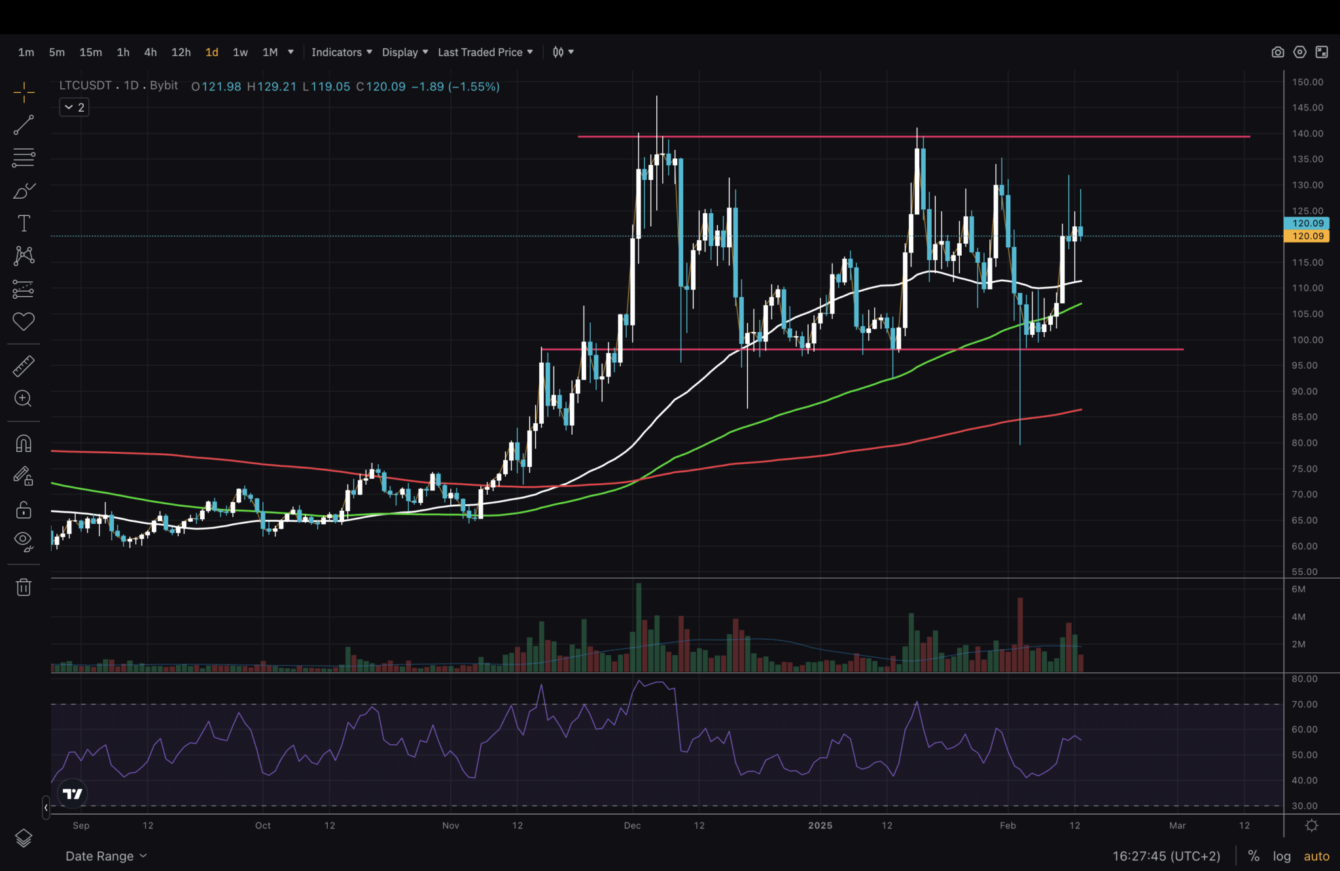Click the 6M volume scale label

[1298, 589]
